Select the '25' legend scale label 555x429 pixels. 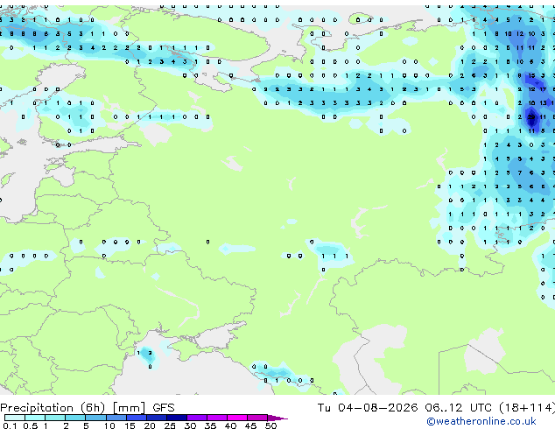(x=170, y=425)
